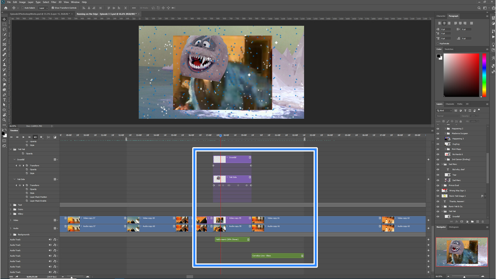Image resolution: width=496 pixels, height=279 pixels.
Task: Open the Video track filmstrip menu
Action: coord(55,220)
